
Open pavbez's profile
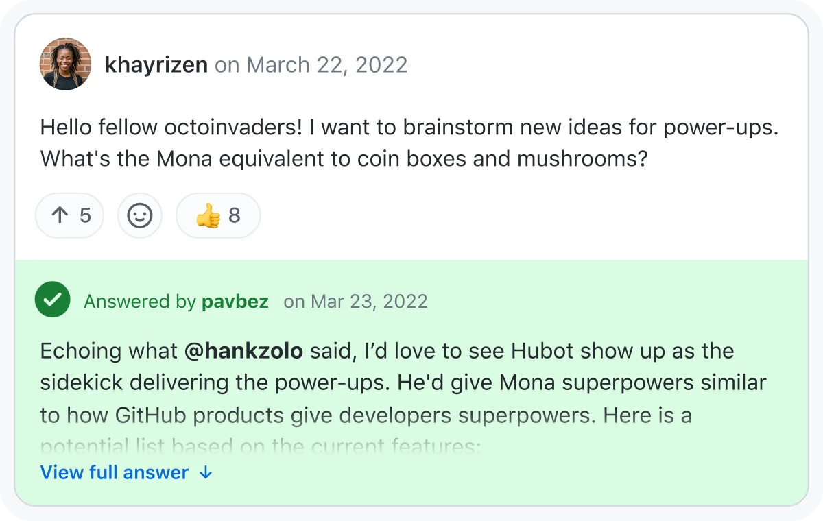[x=235, y=301]
